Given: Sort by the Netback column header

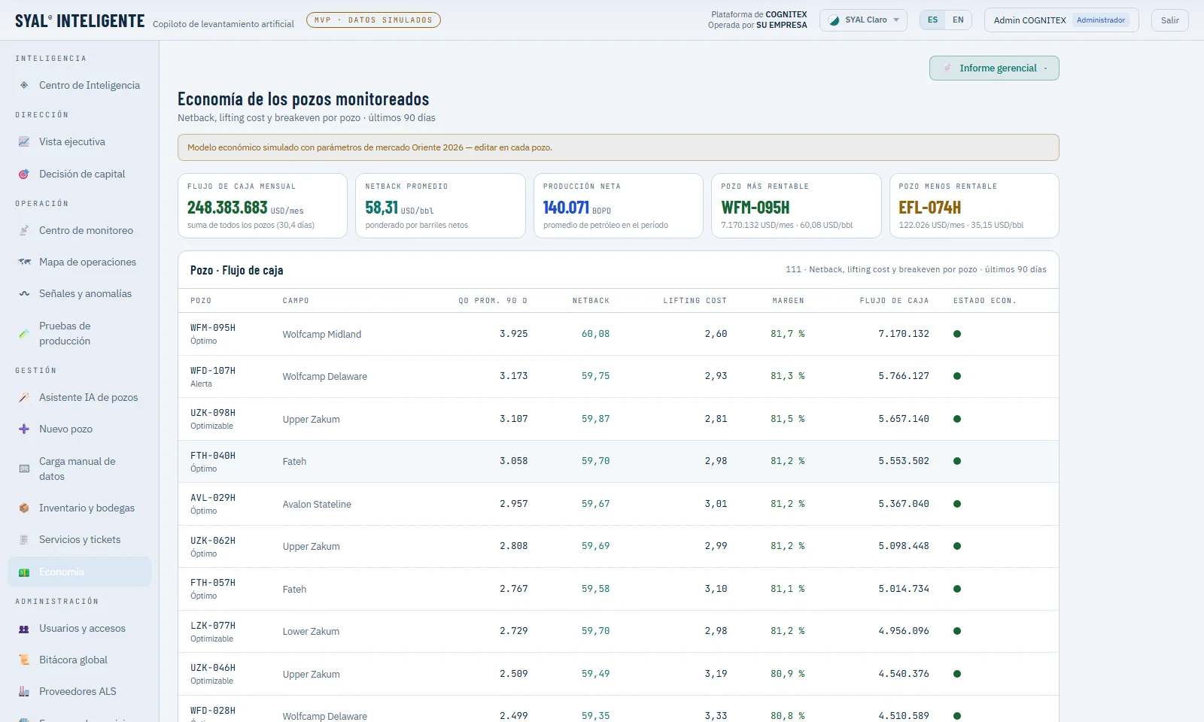Looking at the screenshot, I should coord(591,301).
